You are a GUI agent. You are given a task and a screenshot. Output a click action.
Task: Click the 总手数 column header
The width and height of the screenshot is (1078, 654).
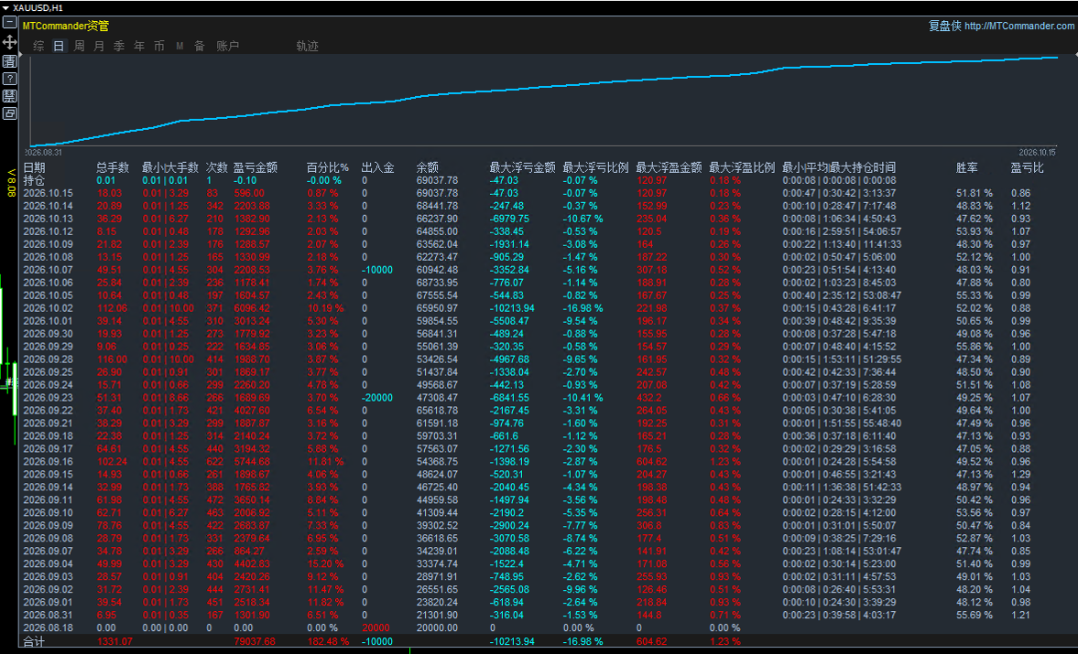[113, 167]
